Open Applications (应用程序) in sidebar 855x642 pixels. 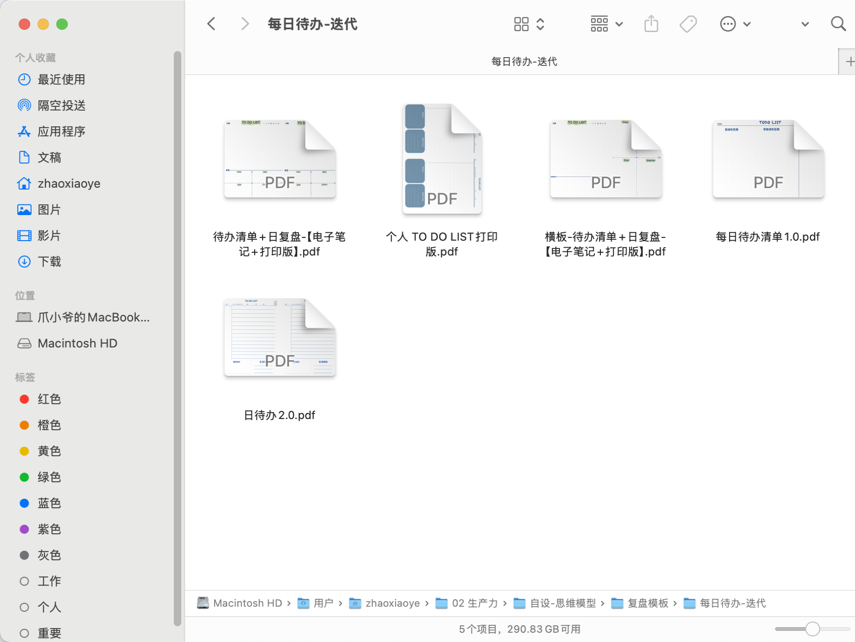(x=61, y=131)
